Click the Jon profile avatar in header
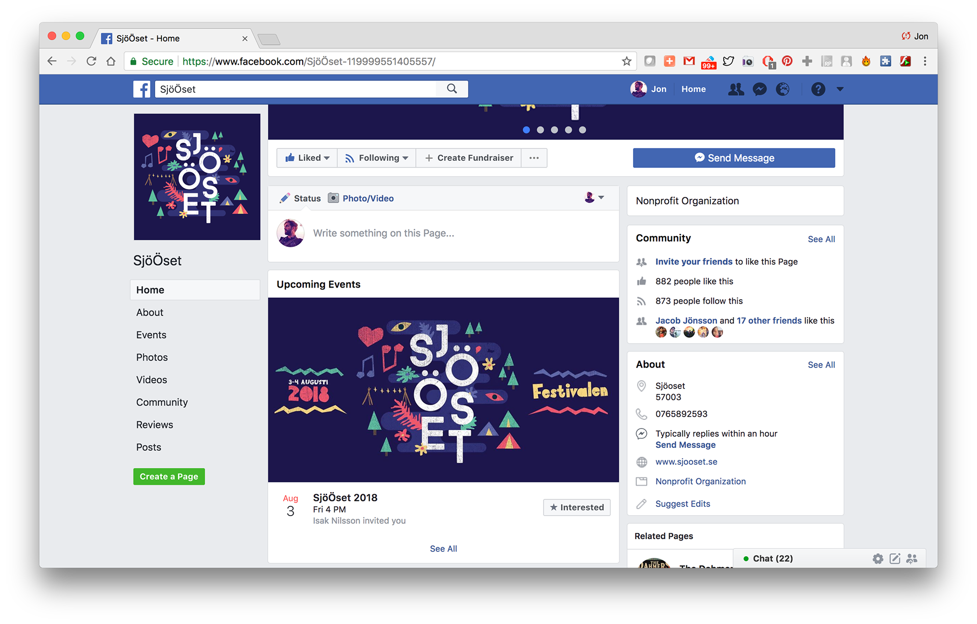977x624 pixels. click(639, 89)
